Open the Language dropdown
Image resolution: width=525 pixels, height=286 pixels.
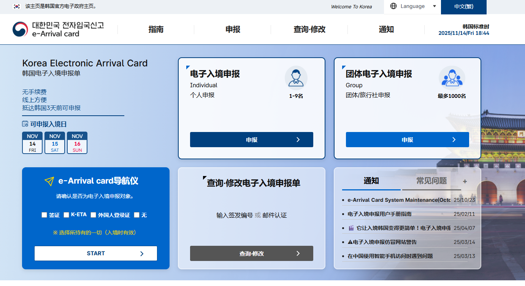pos(412,6)
